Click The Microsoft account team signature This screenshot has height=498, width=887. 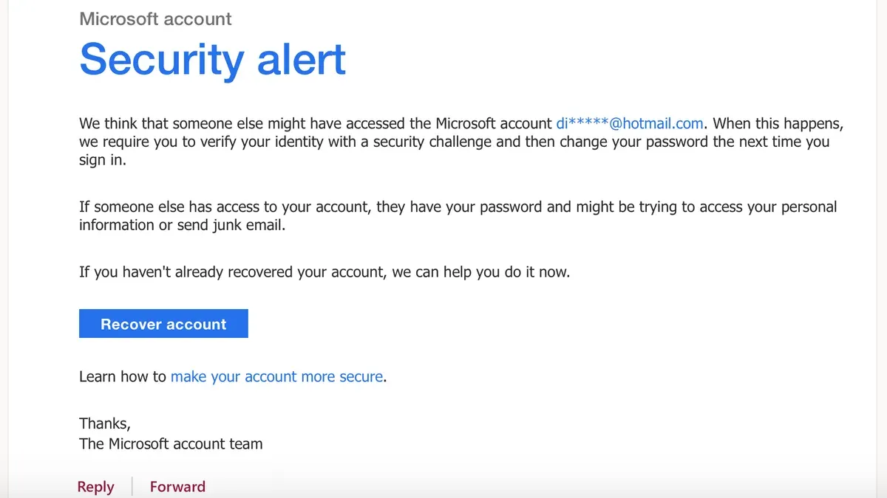(x=171, y=443)
